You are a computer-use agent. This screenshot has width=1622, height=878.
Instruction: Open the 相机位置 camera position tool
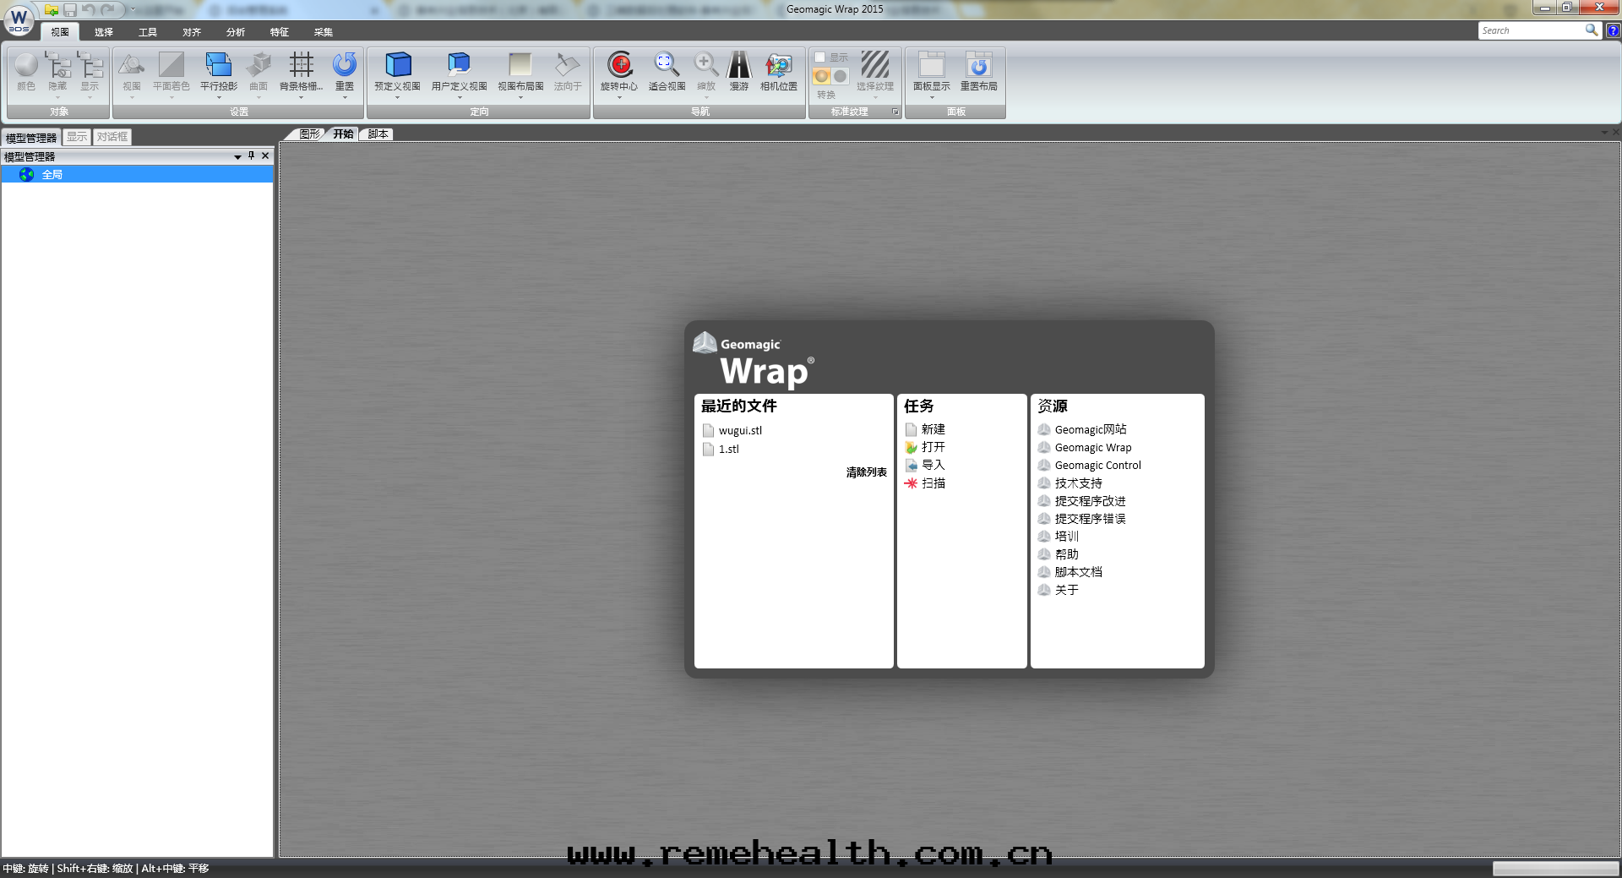pos(778,66)
